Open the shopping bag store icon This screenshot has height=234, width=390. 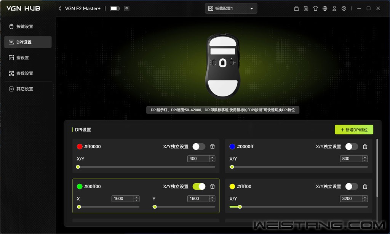[297, 8]
